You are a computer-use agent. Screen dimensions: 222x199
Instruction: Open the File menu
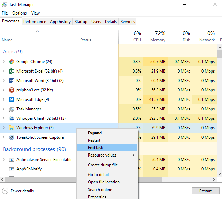pyautogui.click(x=5, y=13)
